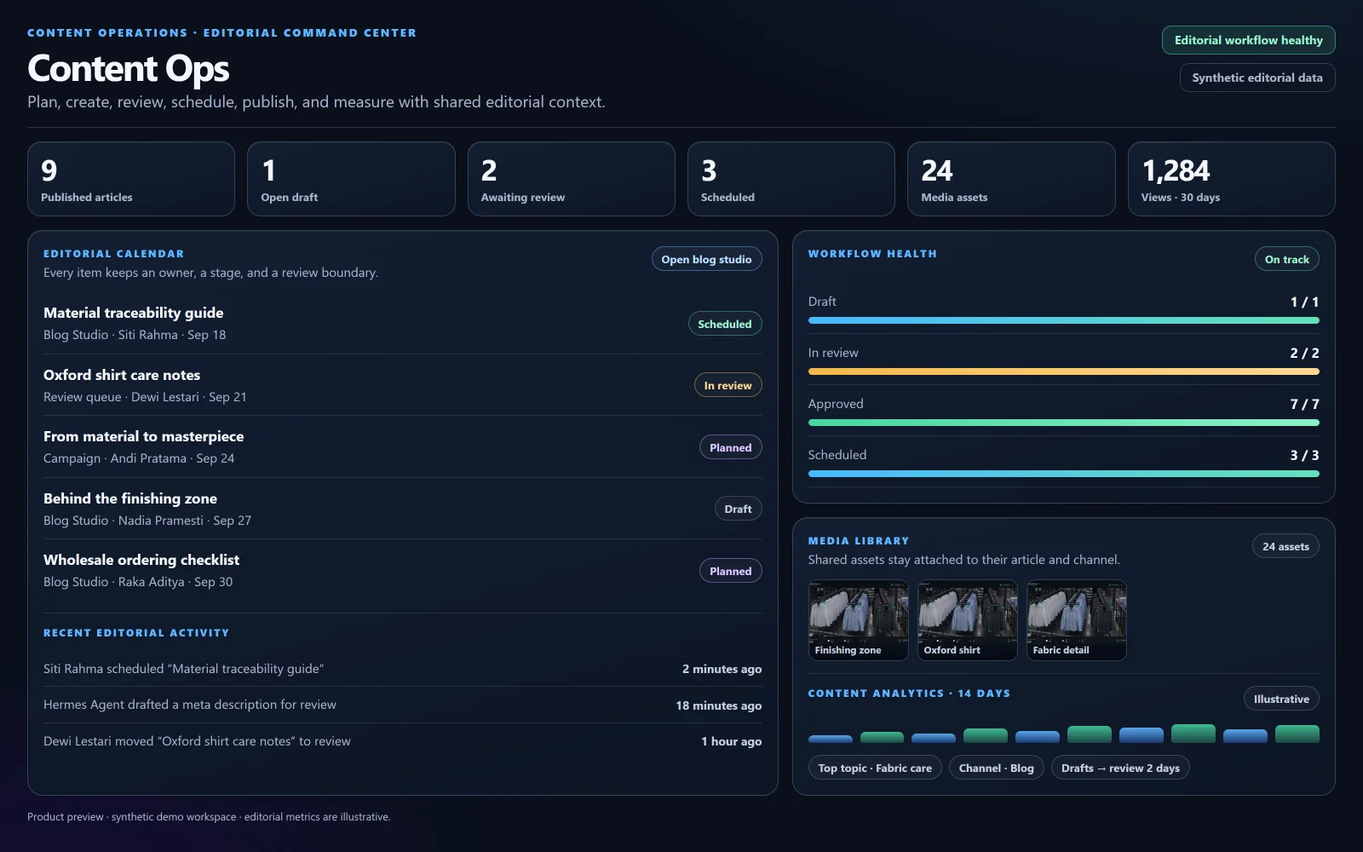Open blog studio button
Screen dimensions: 1363x852
(x=706, y=259)
